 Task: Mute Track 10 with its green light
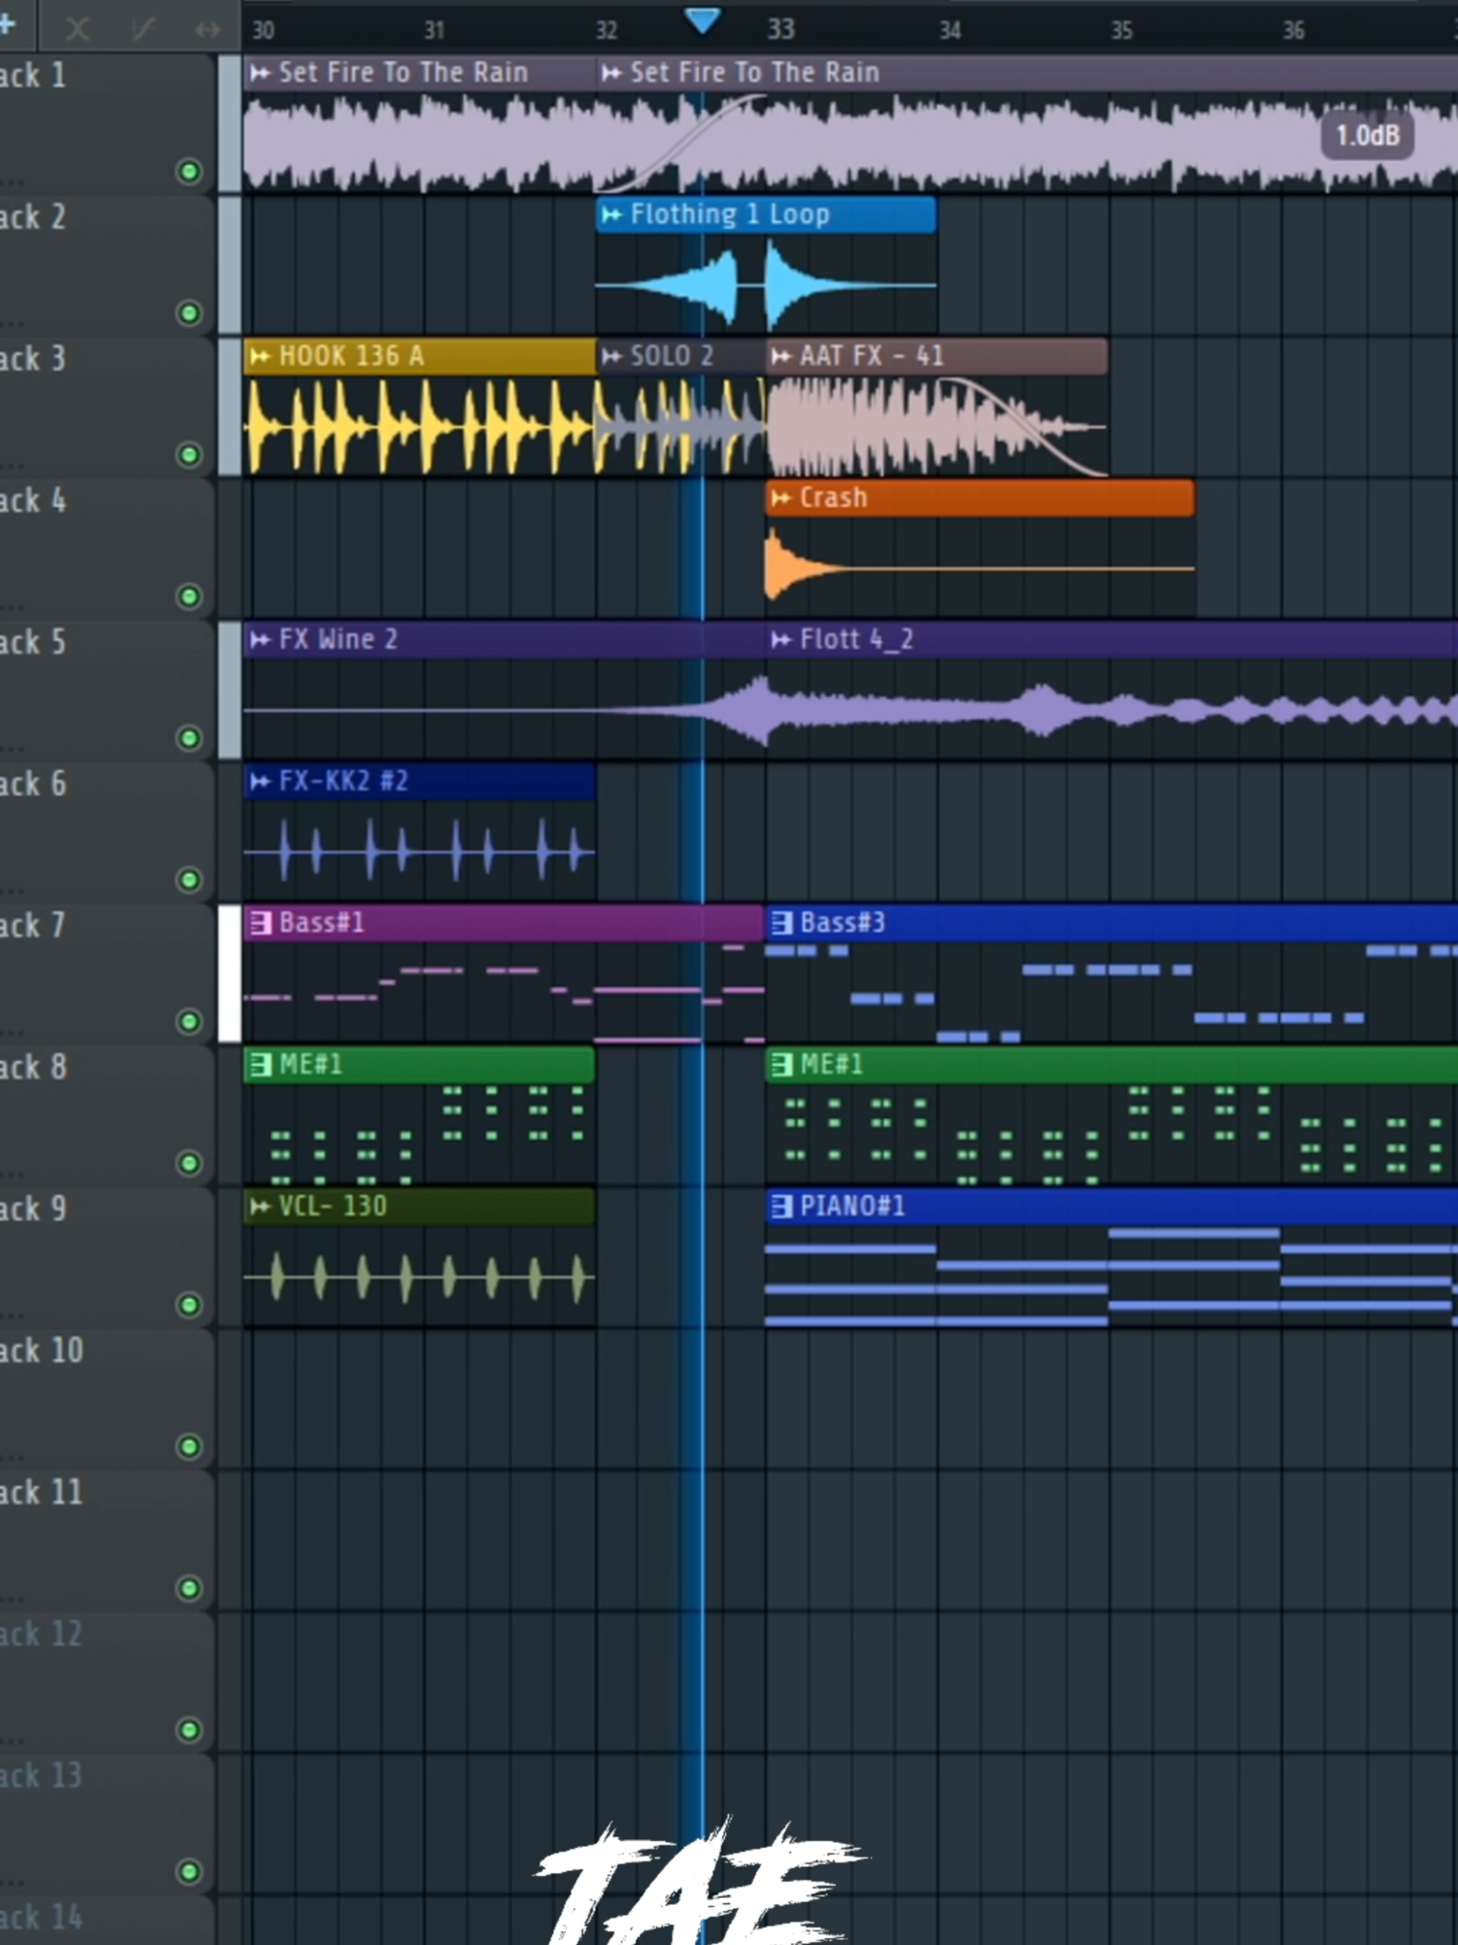pos(189,1447)
